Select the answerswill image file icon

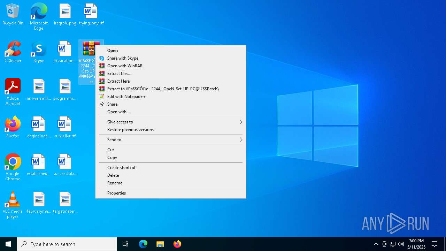point(39,90)
